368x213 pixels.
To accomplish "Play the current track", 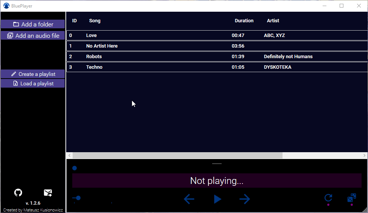I will point(217,199).
